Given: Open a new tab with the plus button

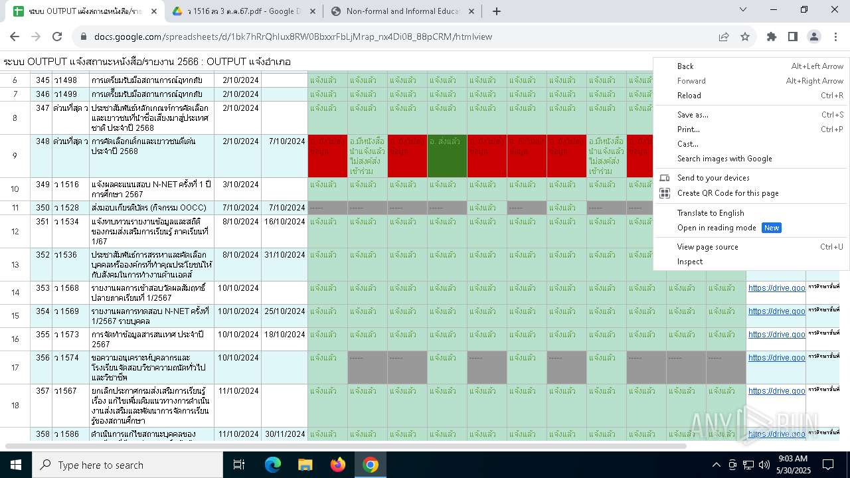Looking at the screenshot, I should tap(497, 11).
